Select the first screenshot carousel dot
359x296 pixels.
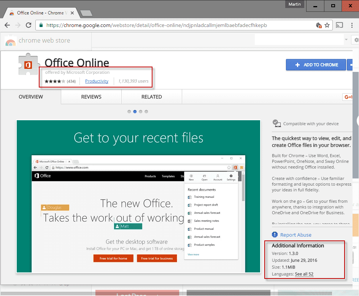pos(129,111)
